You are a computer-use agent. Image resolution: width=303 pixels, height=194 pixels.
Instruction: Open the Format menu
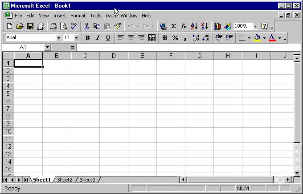[x=78, y=16]
